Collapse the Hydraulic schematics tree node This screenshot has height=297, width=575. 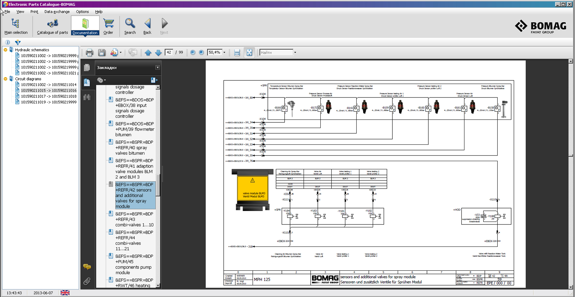(x=6, y=50)
